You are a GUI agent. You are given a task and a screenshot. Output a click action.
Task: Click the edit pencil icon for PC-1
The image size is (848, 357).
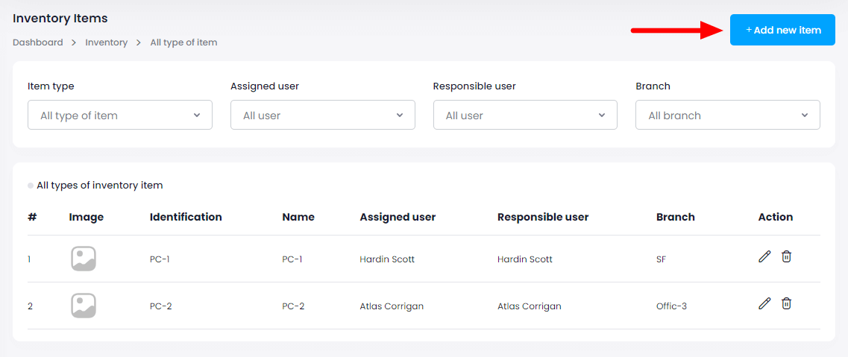coord(764,257)
